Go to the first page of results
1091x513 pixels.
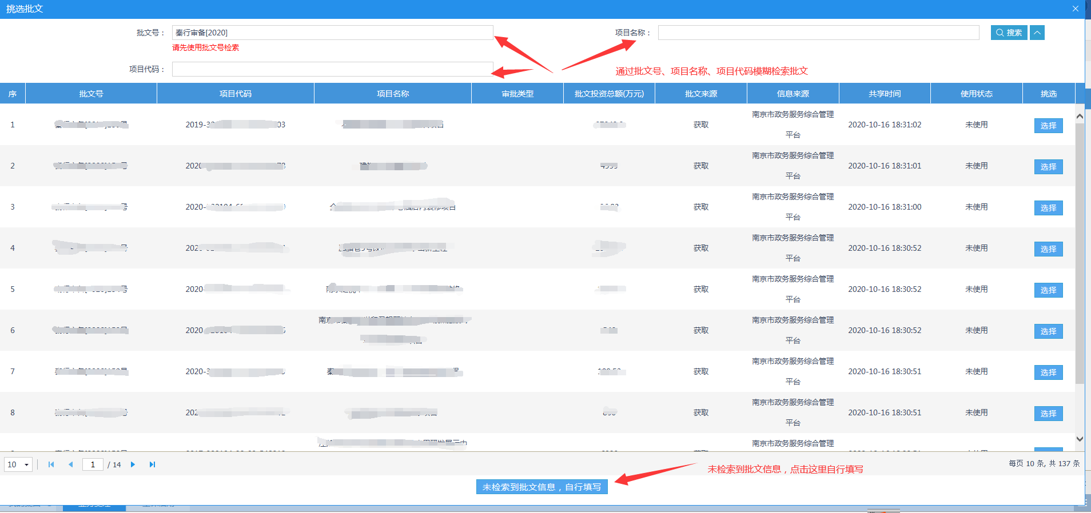click(x=51, y=464)
